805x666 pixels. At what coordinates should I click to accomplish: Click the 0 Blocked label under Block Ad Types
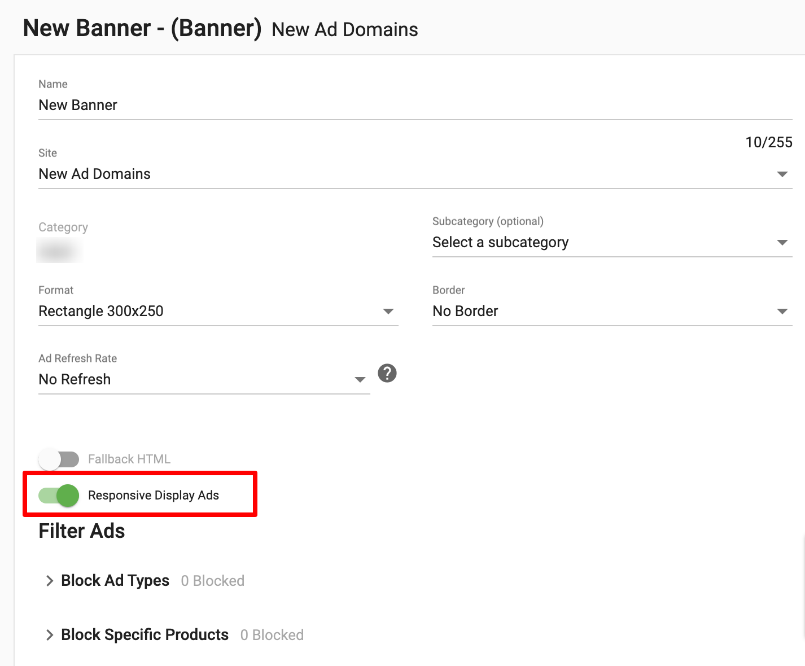[x=212, y=580]
